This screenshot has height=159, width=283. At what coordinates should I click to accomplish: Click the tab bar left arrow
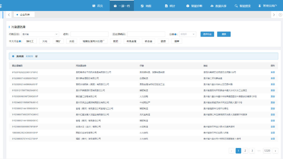9,15
